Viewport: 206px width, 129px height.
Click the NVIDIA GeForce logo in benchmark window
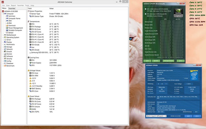178,13
